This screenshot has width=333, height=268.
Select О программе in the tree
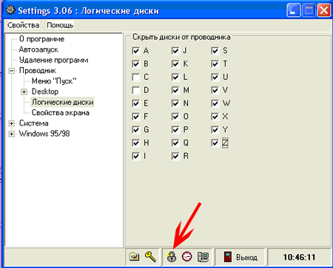coord(41,39)
